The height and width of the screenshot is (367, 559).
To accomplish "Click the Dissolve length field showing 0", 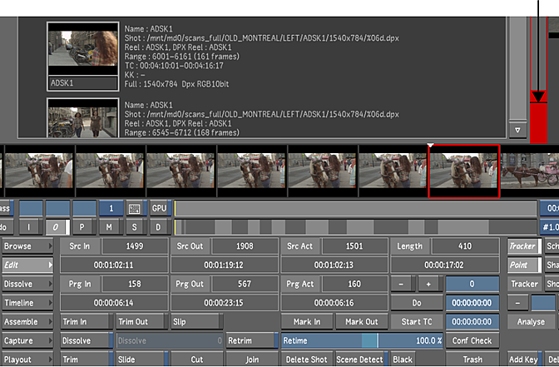I will pos(170,340).
